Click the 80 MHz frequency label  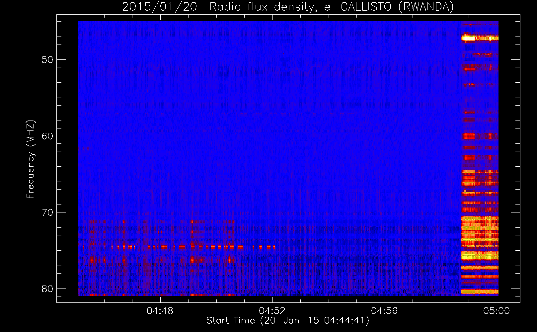[x=47, y=289]
